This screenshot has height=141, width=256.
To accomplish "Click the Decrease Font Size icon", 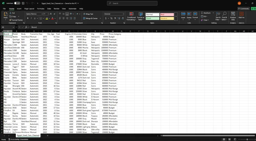I will 55,14.
